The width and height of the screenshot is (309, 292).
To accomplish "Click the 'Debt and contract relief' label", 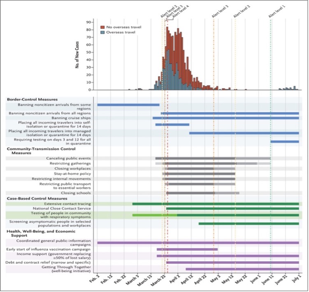I will pyautogui.click(x=48, y=262).
